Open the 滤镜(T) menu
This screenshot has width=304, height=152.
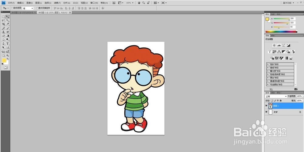click(x=57, y=3)
